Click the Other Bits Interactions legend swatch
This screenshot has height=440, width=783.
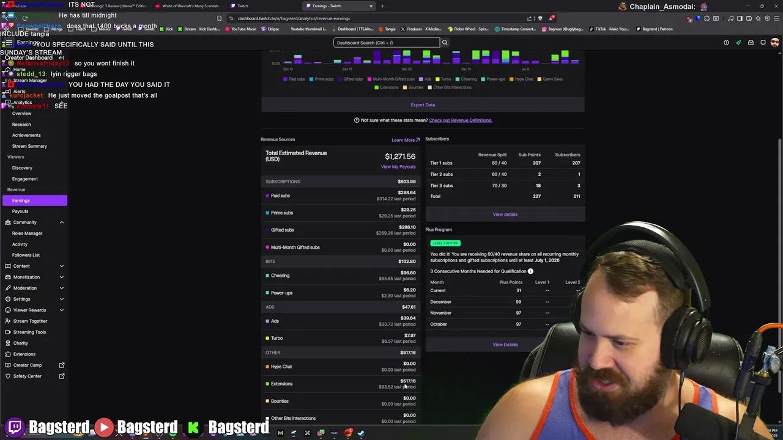[429, 87]
